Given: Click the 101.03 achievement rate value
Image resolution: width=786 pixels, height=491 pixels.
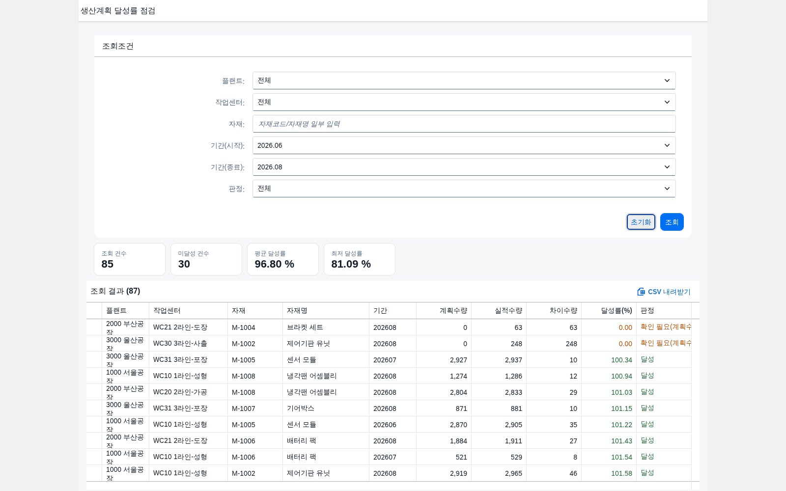Looking at the screenshot, I should point(621,392).
